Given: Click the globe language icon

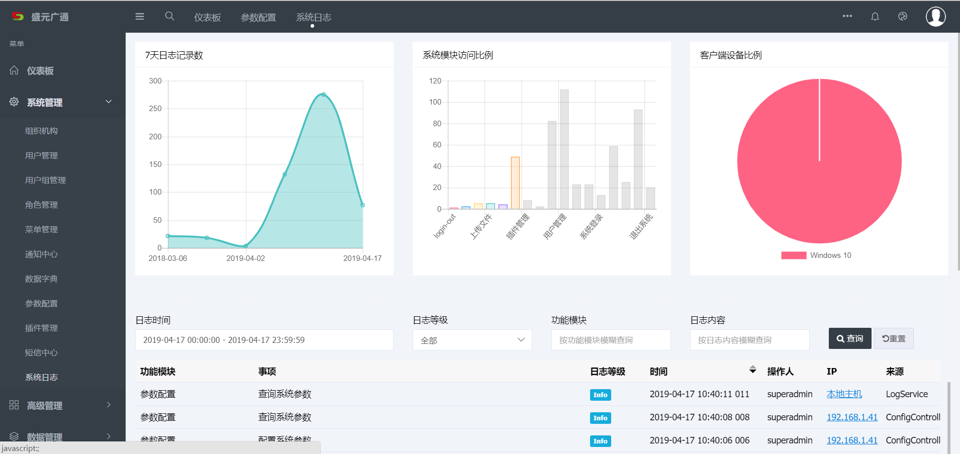Looking at the screenshot, I should click(902, 16).
